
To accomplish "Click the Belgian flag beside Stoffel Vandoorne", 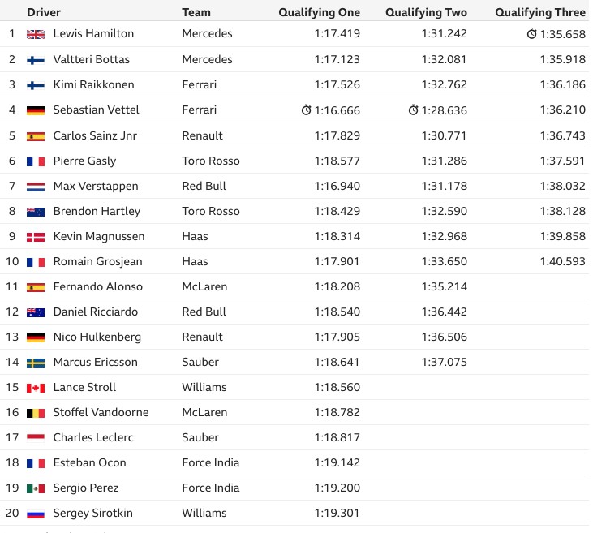I will pyautogui.click(x=36, y=413).
